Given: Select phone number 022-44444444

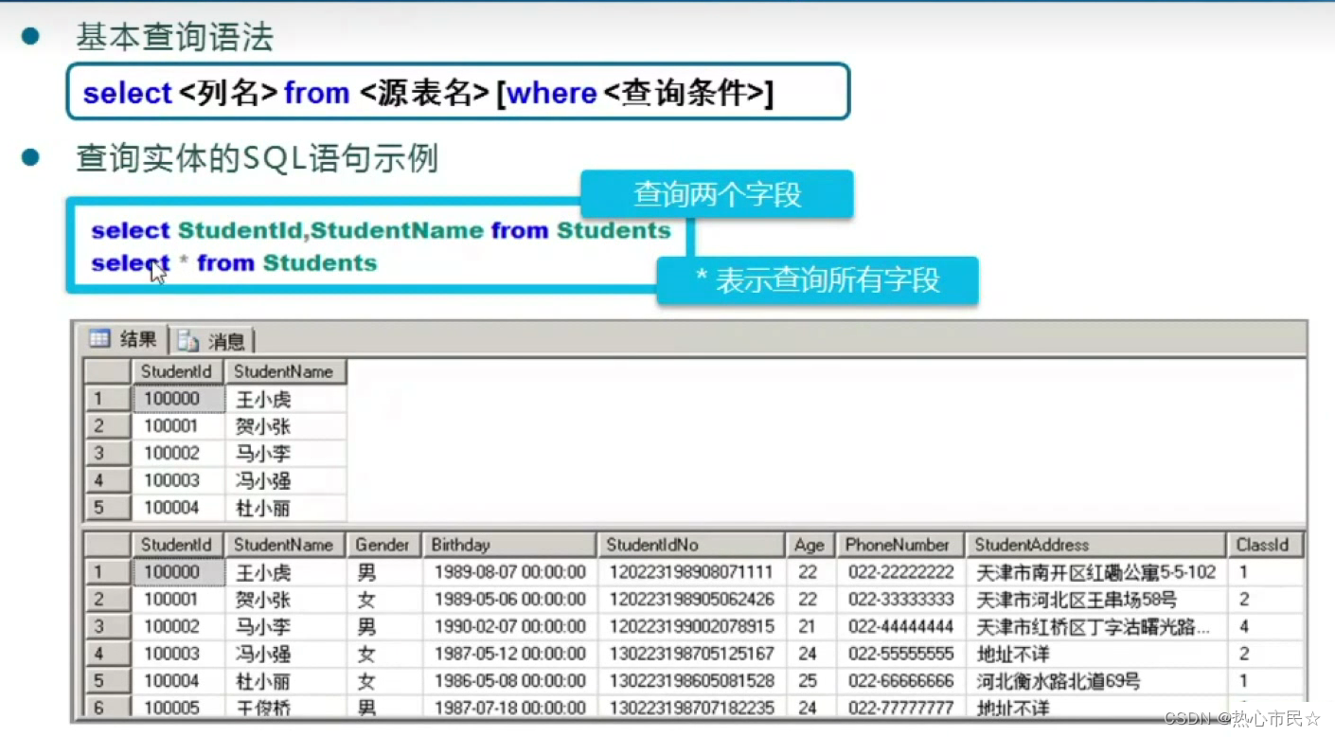Looking at the screenshot, I should coord(899,626).
